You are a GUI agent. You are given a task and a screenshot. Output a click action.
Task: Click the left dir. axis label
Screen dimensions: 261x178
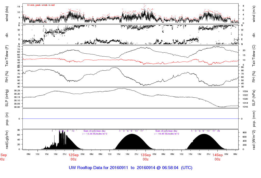(x=7, y=35)
